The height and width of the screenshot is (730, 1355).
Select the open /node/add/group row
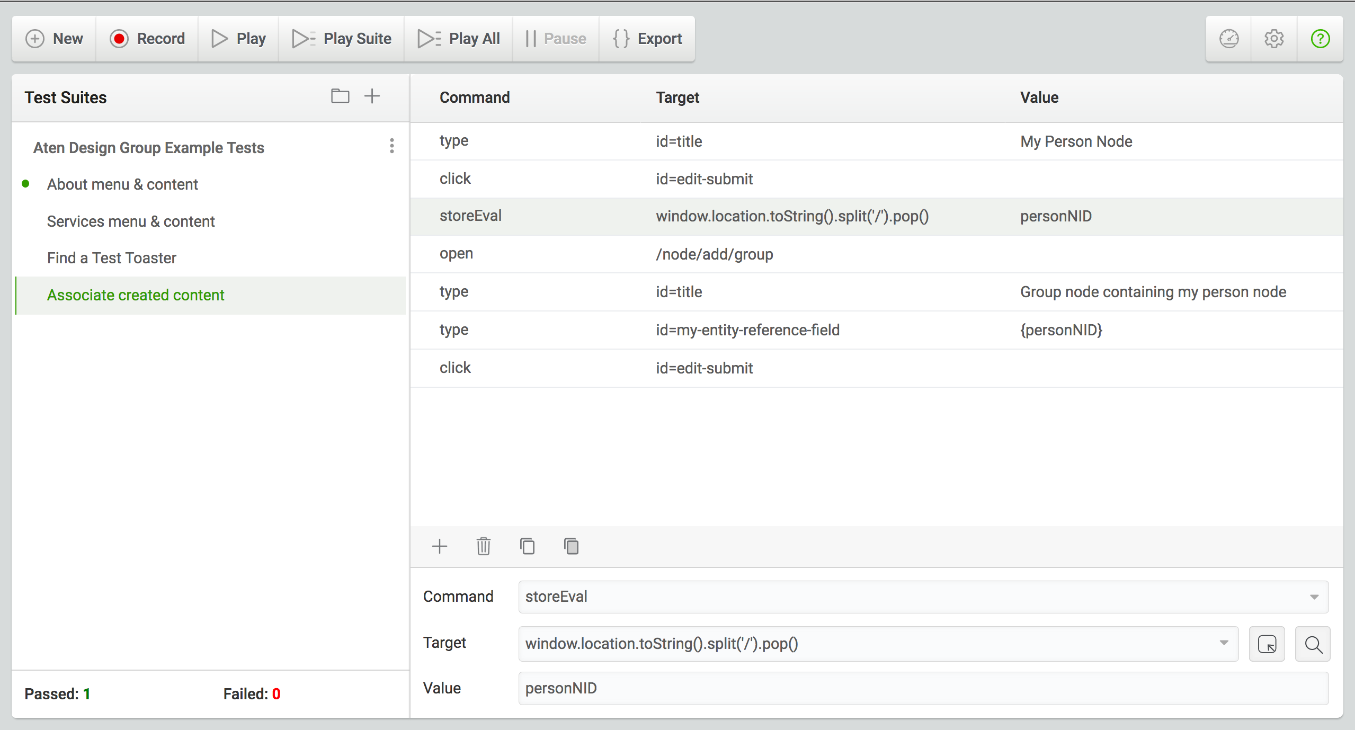(x=877, y=254)
